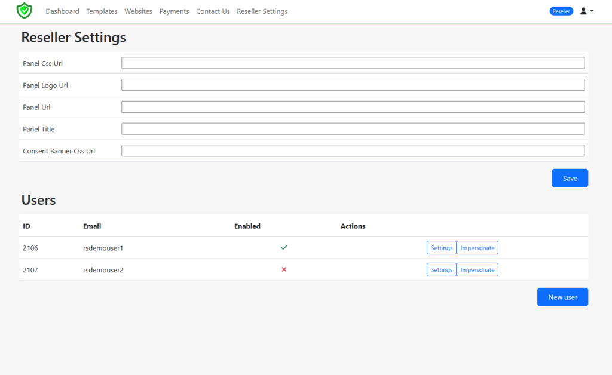This screenshot has width=612, height=375.
Task: Impersonate user rsdemouser2
Action: coord(478,270)
